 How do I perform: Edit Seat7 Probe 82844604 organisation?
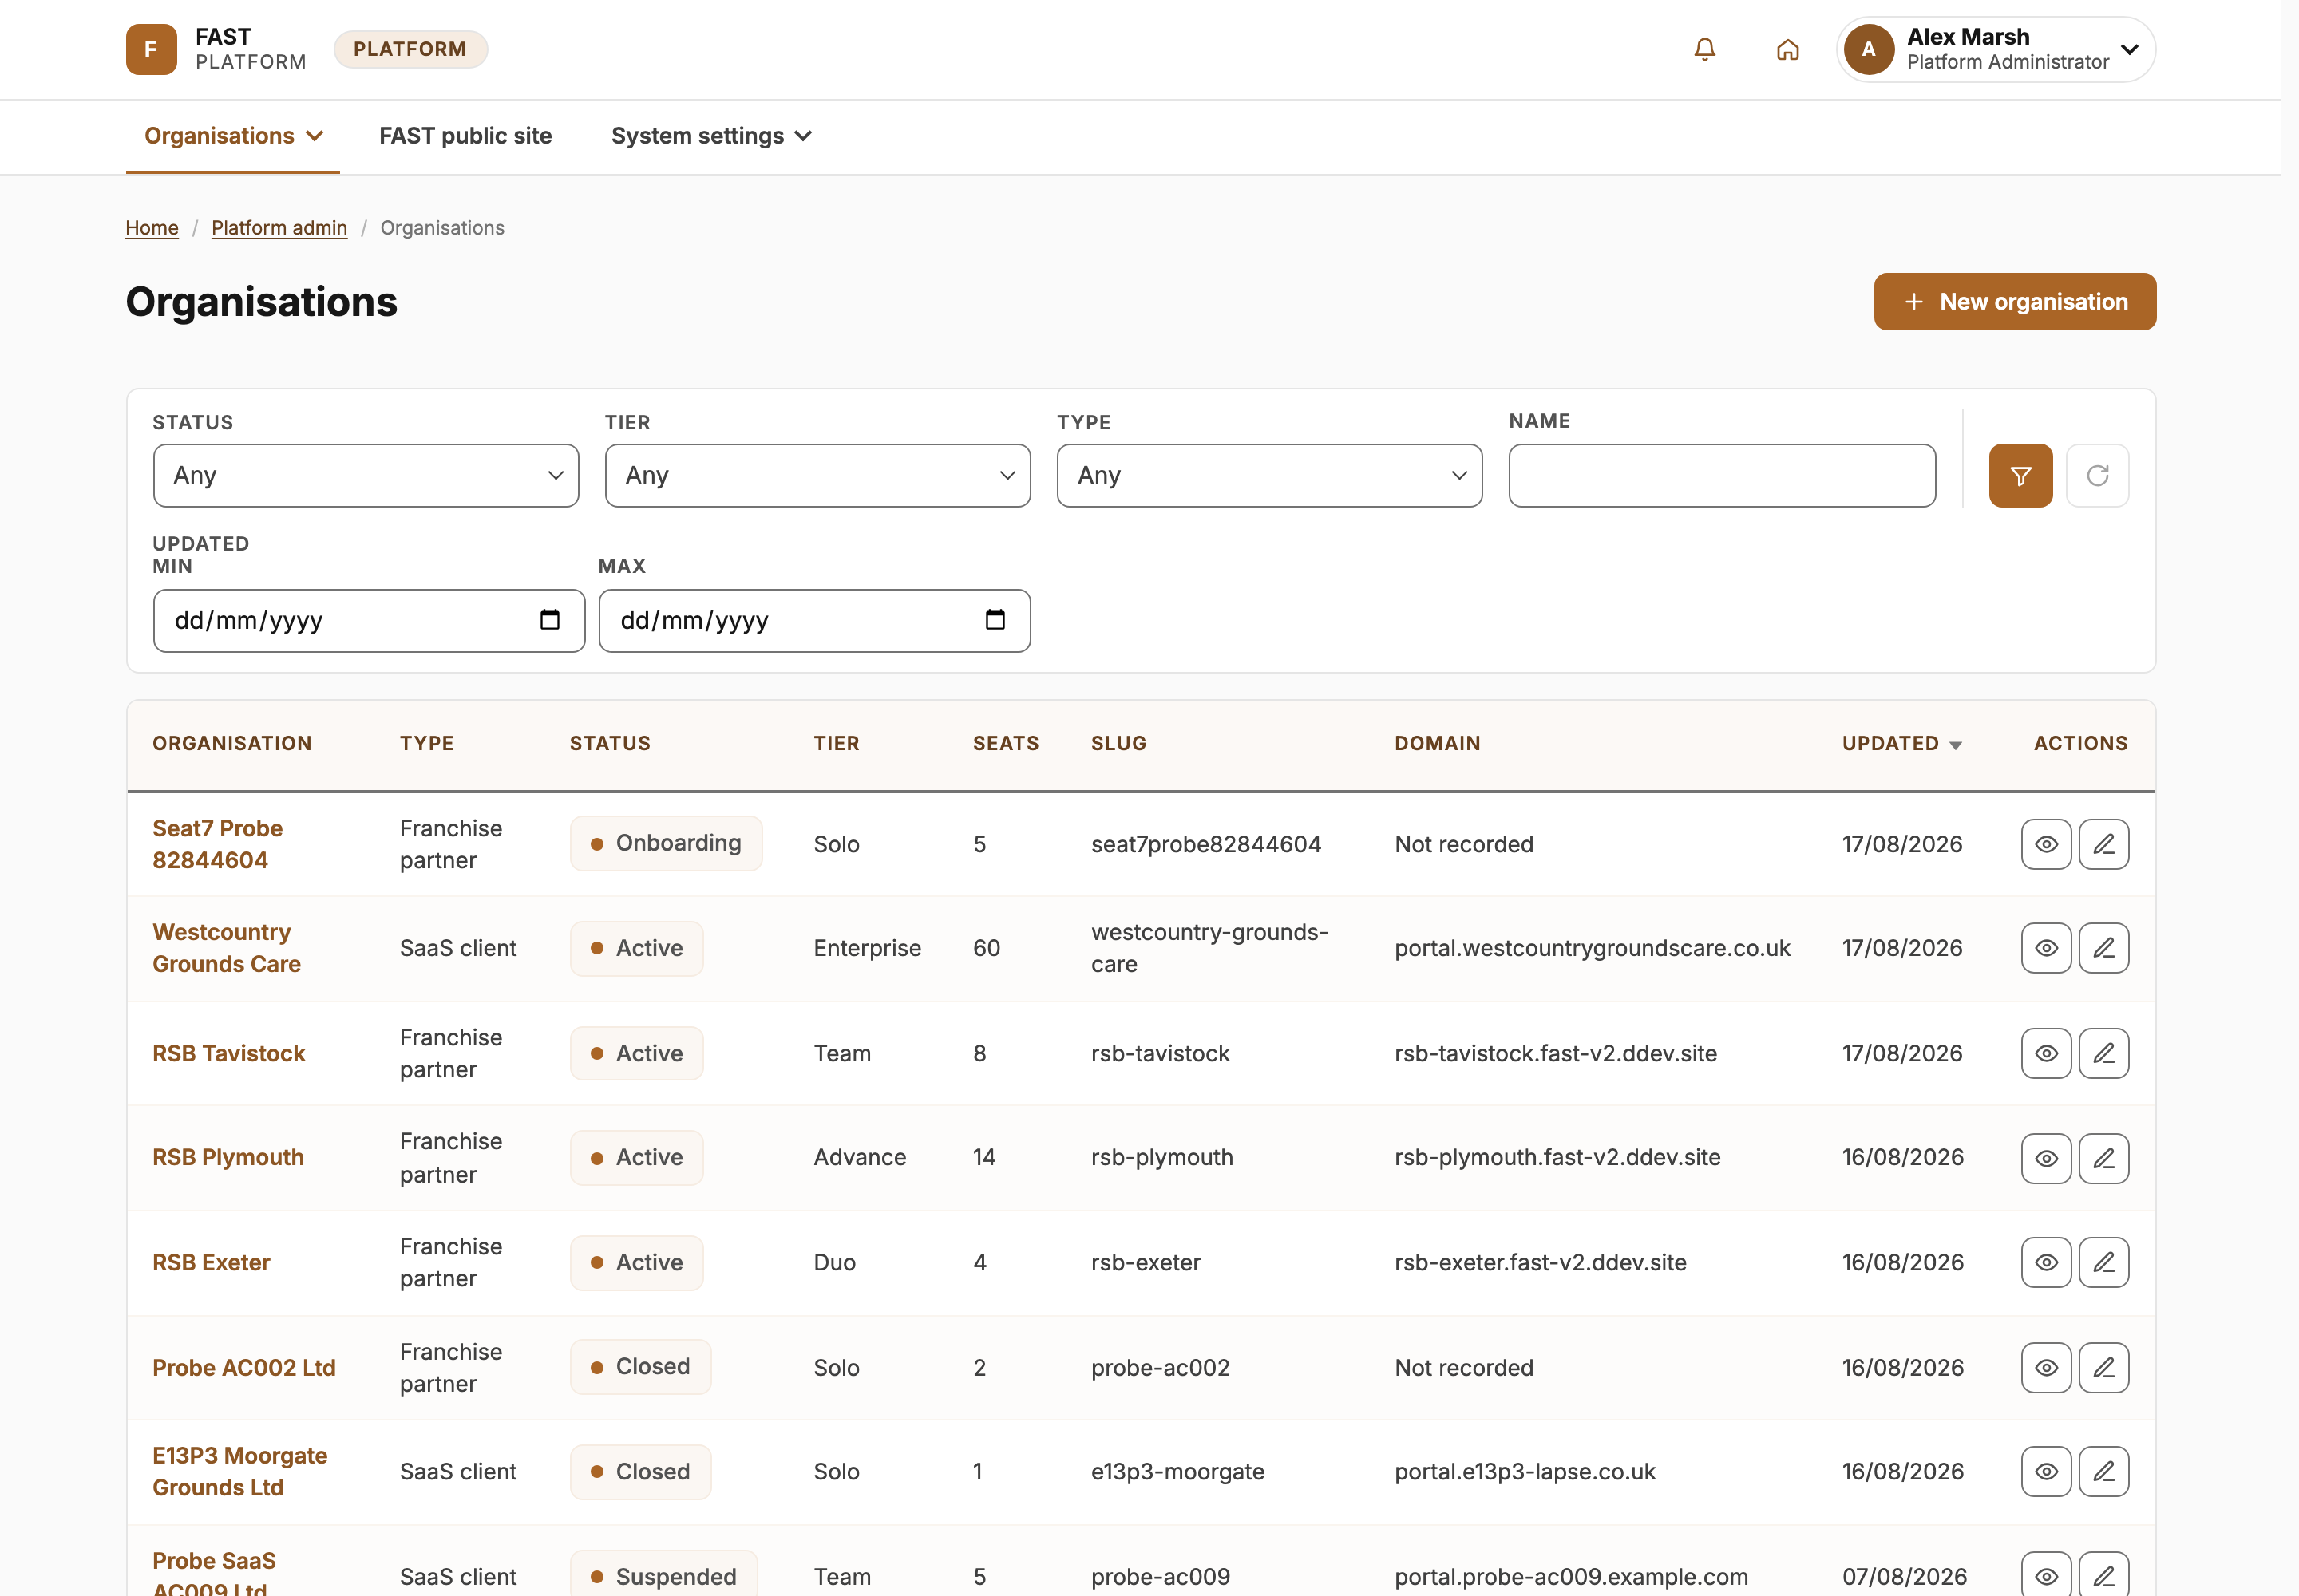point(2103,844)
